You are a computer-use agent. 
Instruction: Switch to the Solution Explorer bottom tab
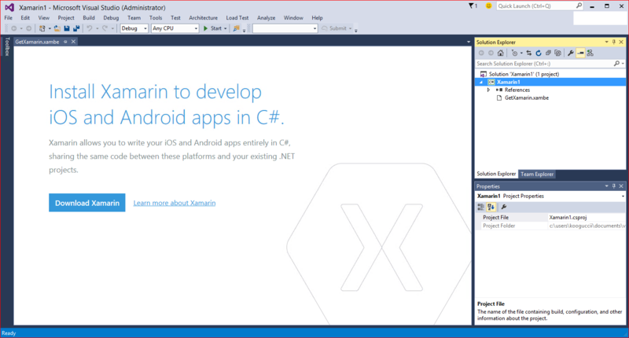click(x=496, y=174)
